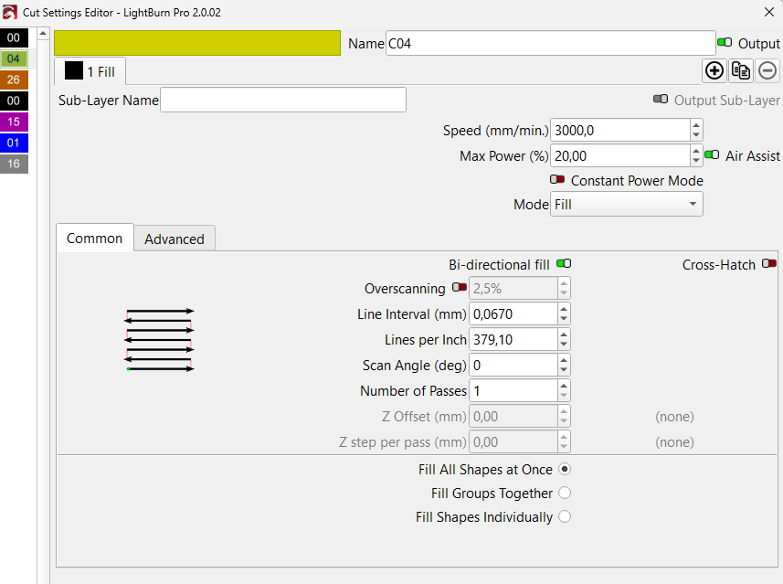Select the 1 Fill sub-layer tab
The width and height of the screenshot is (783, 584).
point(90,71)
